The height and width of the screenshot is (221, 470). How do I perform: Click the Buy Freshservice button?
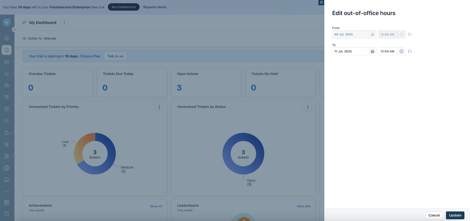coord(124,7)
